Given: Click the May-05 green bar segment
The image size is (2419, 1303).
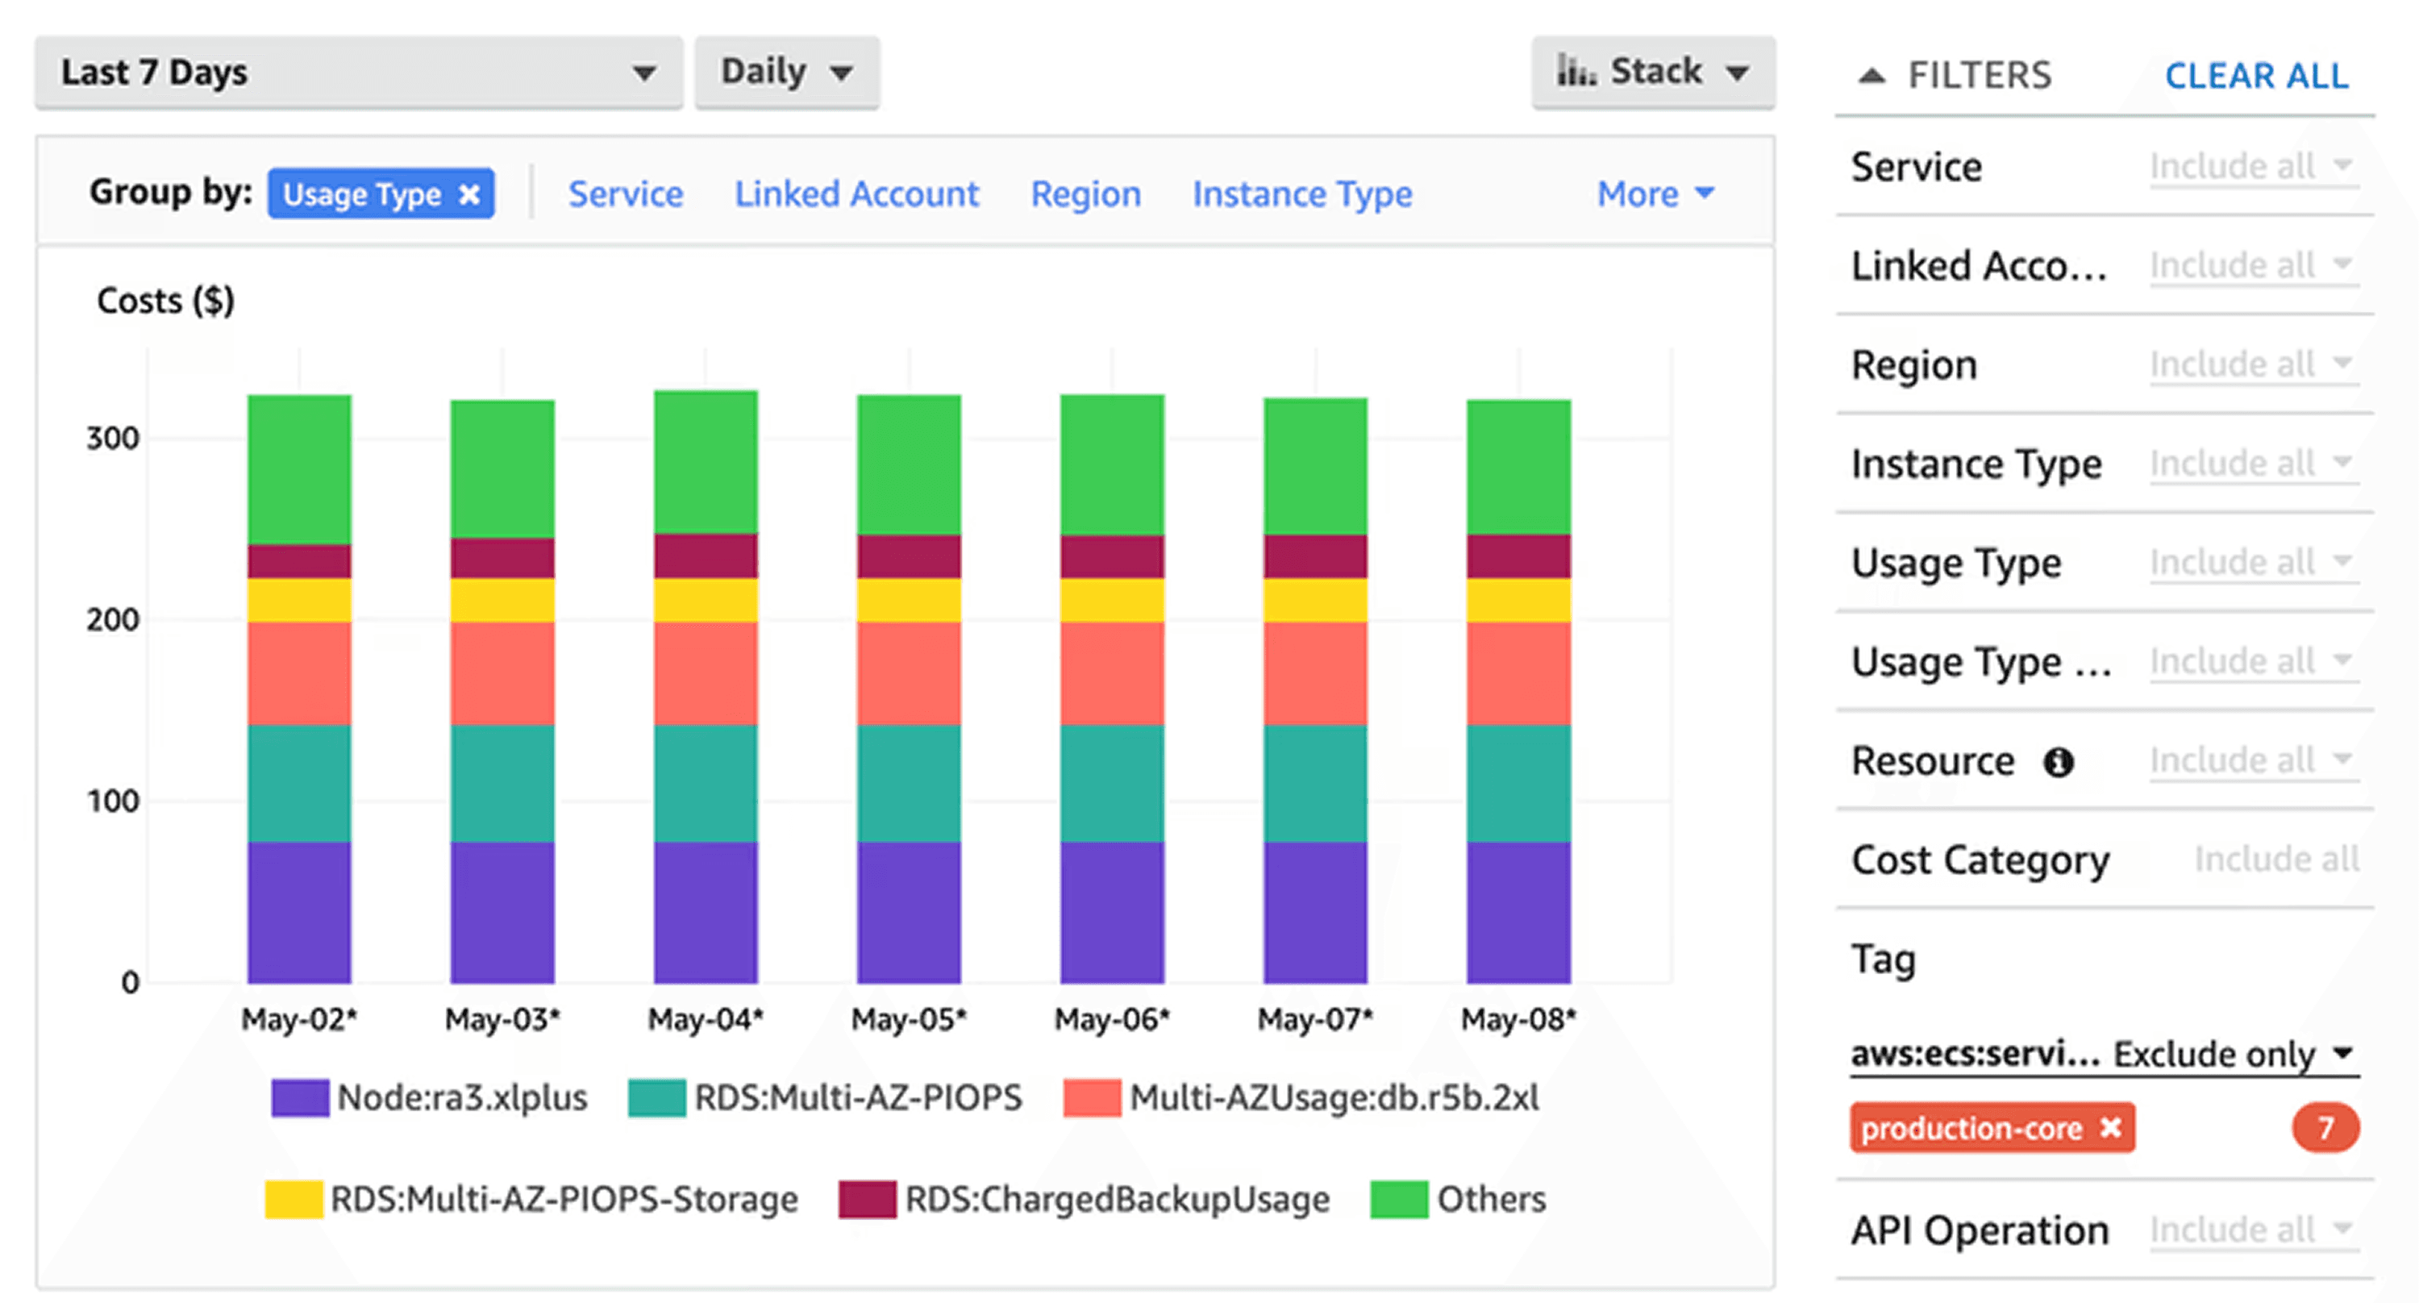Looking at the screenshot, I should coord(908,464).
